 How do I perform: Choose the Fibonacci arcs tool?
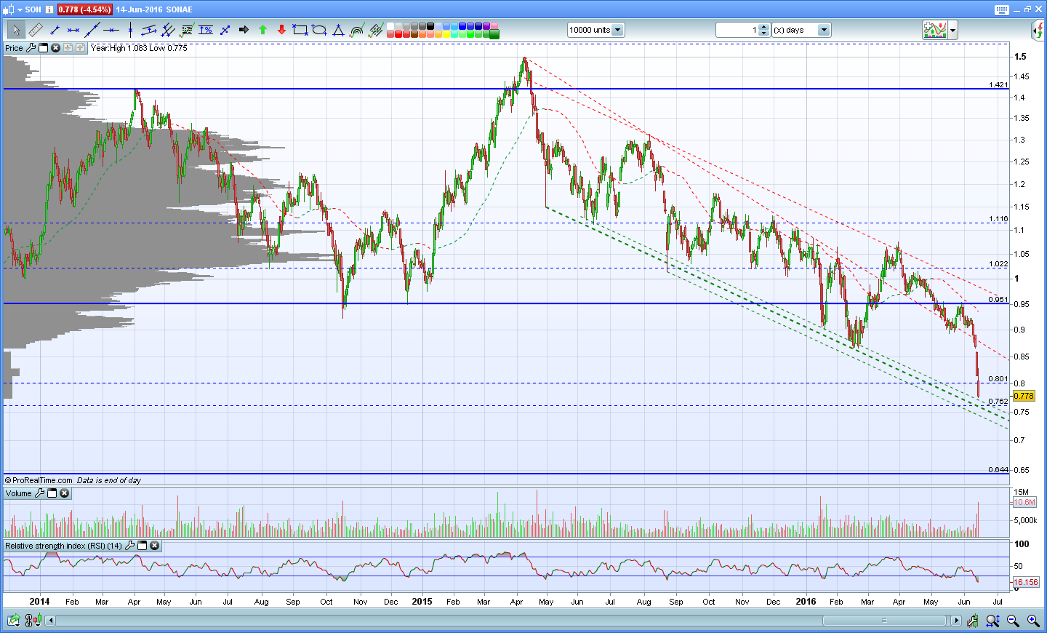(x=357, y=30)
